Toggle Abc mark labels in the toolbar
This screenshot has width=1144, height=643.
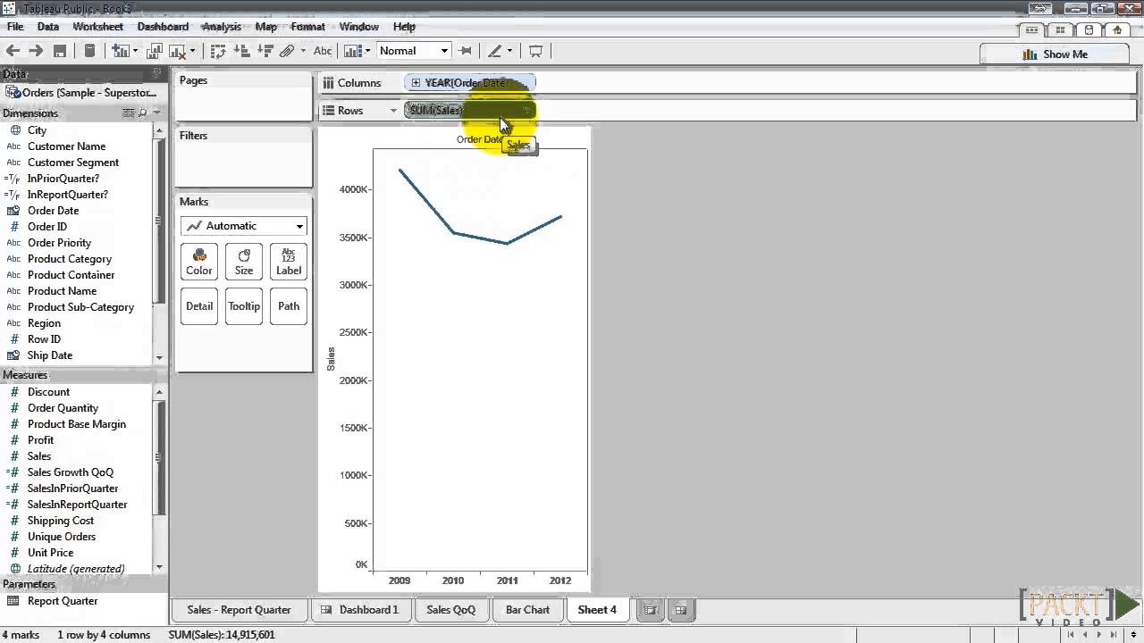point(323,51)
